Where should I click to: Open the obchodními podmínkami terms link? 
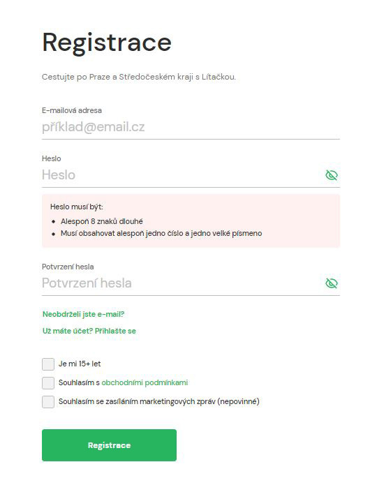coord(145,382)
